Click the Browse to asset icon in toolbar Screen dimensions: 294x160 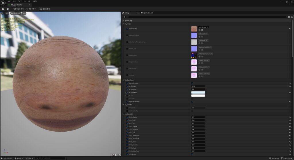click(8, 9)
